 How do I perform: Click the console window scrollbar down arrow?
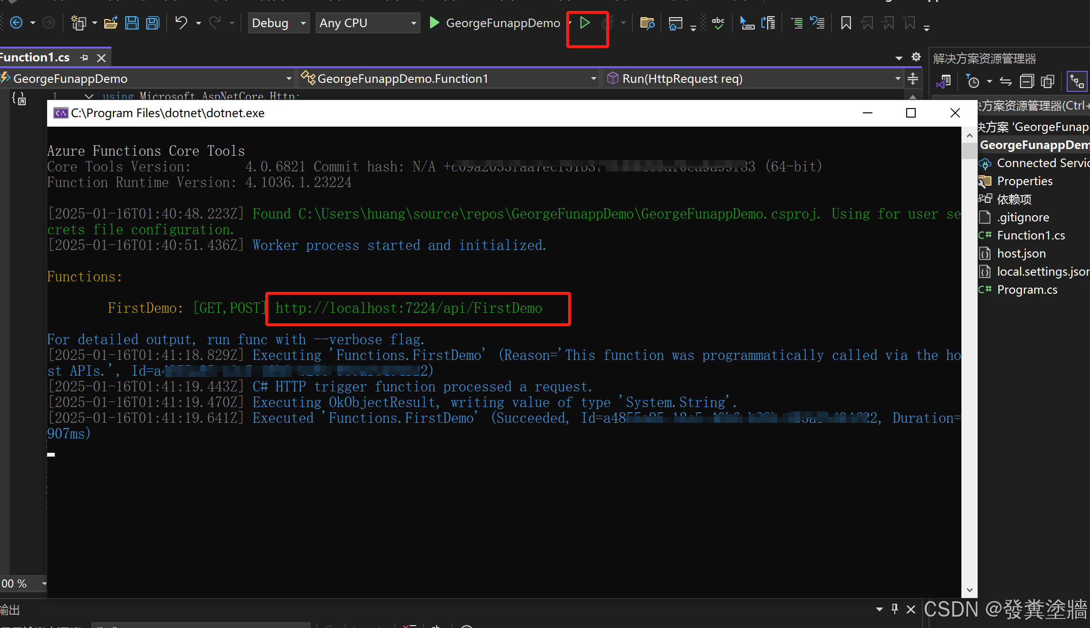tap(970, 590)
